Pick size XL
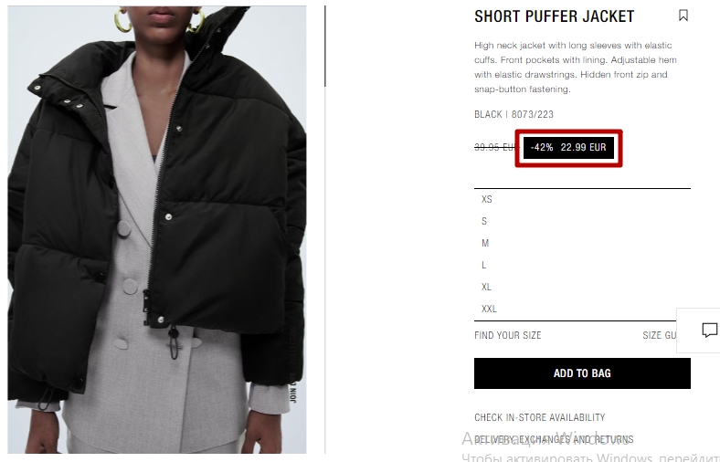Image resolution: width=720 pixels, height=462 pixels. pos(582,288)
